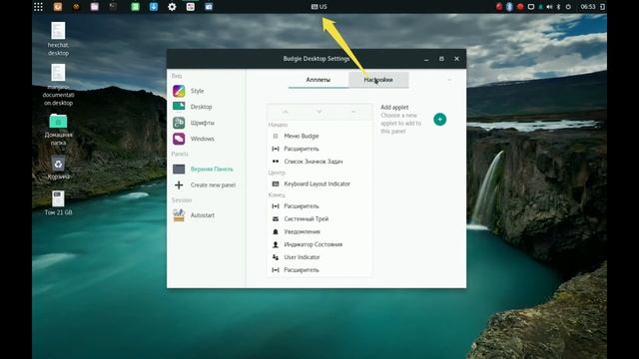Viewport: 639px width, 359px height.
Task: Open Desktop settings in sidebar
Action: tap(207, 107)
